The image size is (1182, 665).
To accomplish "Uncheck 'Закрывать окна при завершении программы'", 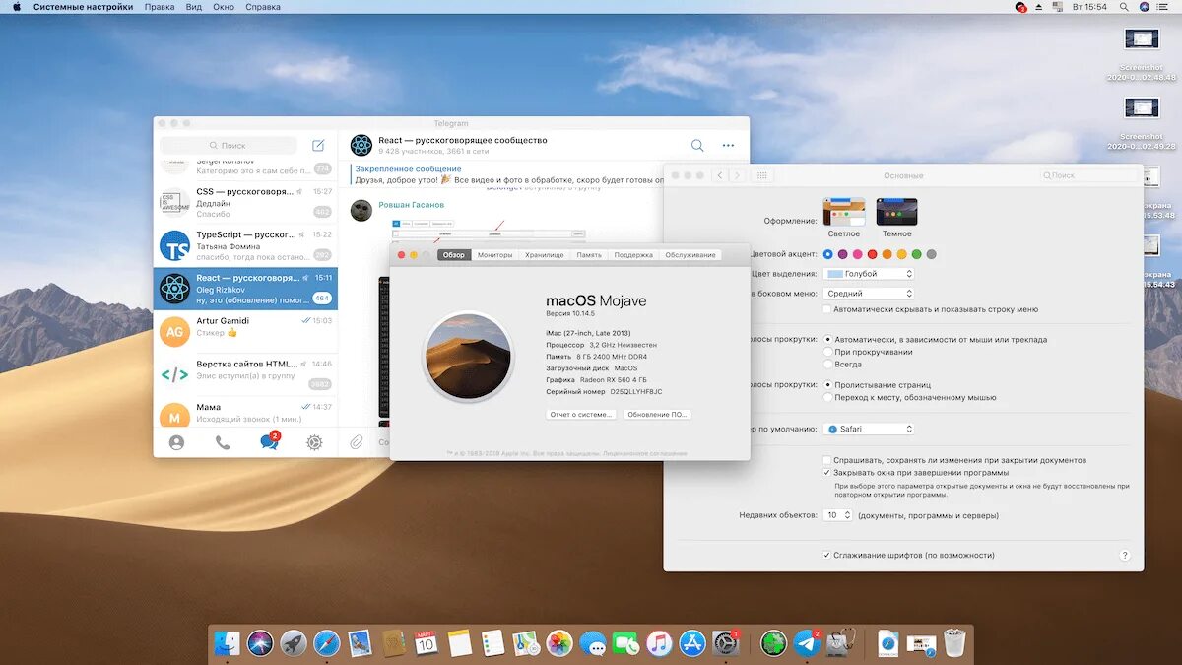I will tap(827, 473).
